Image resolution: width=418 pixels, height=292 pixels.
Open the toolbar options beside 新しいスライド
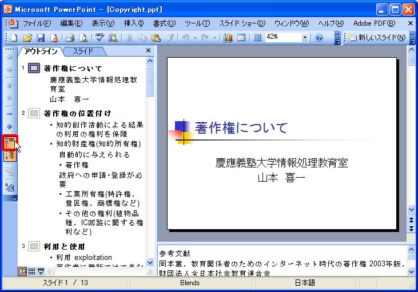[x=412, y=38]
